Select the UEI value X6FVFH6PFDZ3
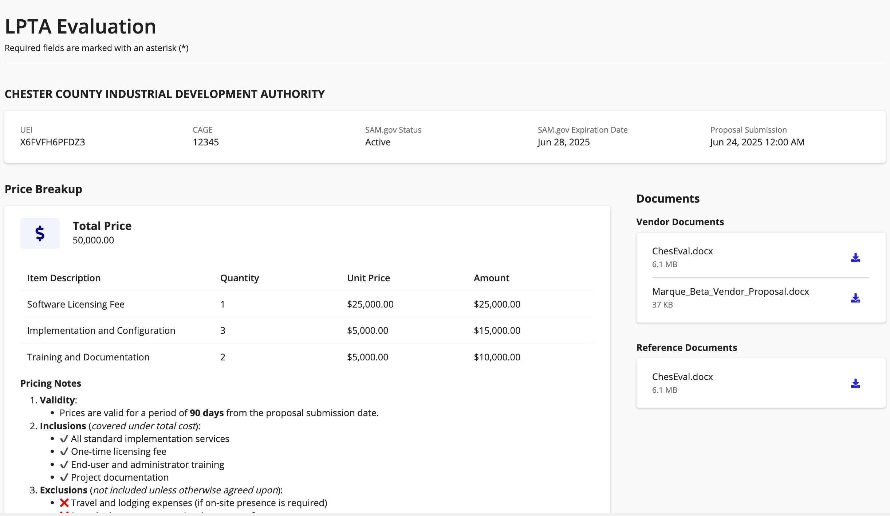The image size is (890, 516). click(x=52, y=142)
